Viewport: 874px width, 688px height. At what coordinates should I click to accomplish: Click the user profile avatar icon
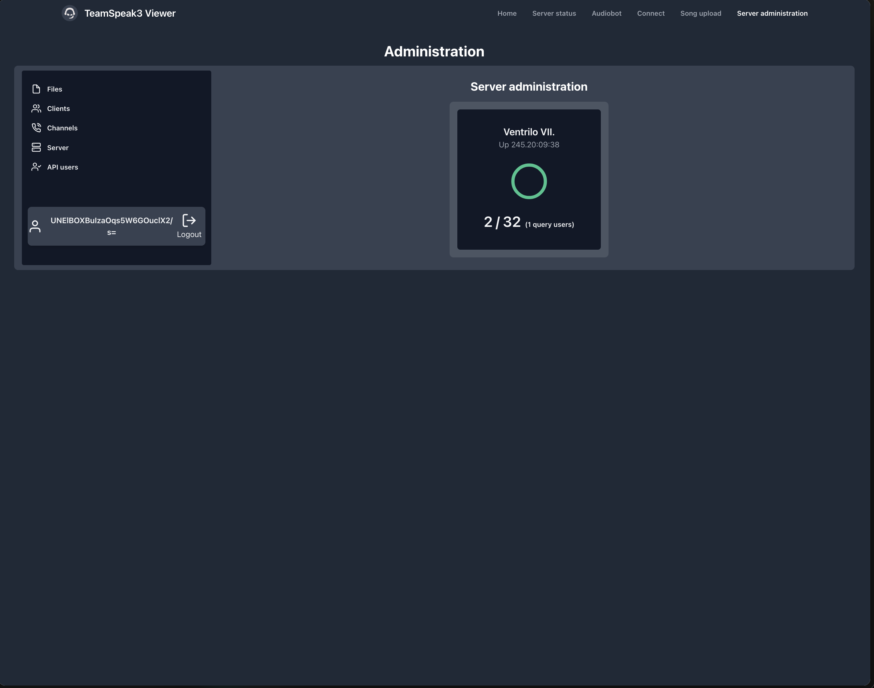[35, 226]
